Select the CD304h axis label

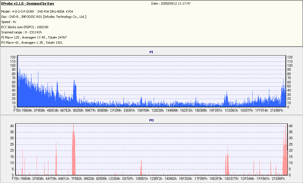tap(114, 179)
